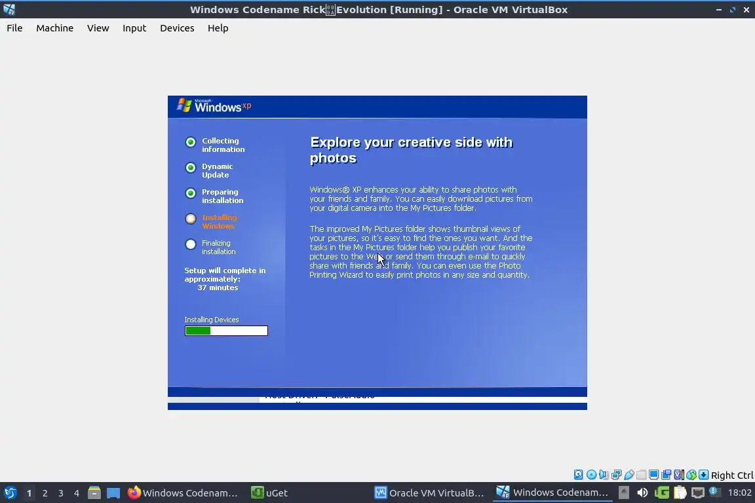Open the Lubuntu start menu icon

[x=10, y=493]
